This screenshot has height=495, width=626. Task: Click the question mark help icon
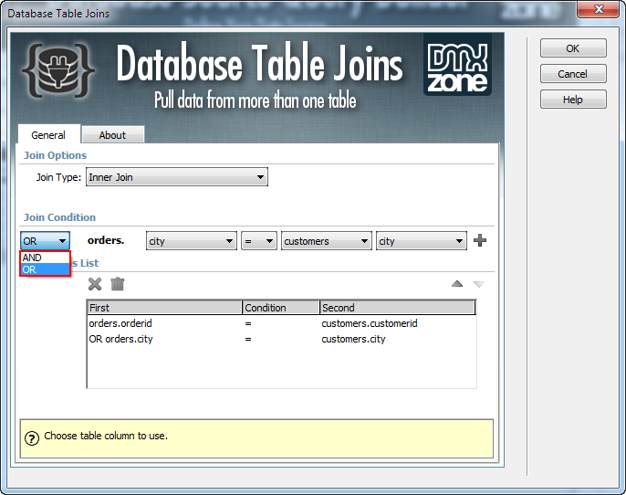[32, 438]
